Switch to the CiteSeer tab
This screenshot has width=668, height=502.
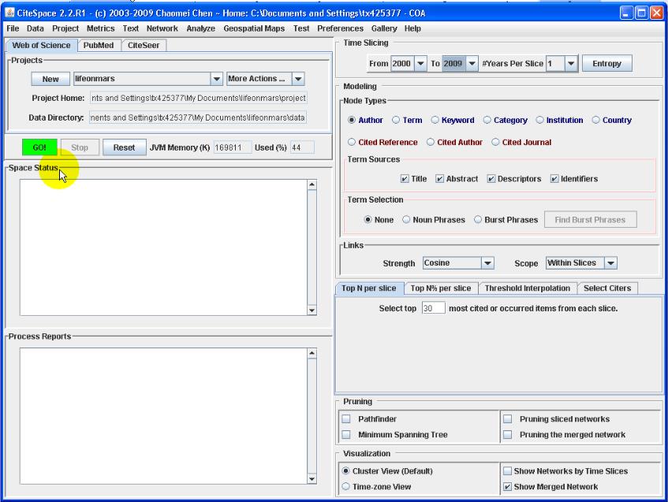(144, 45)
